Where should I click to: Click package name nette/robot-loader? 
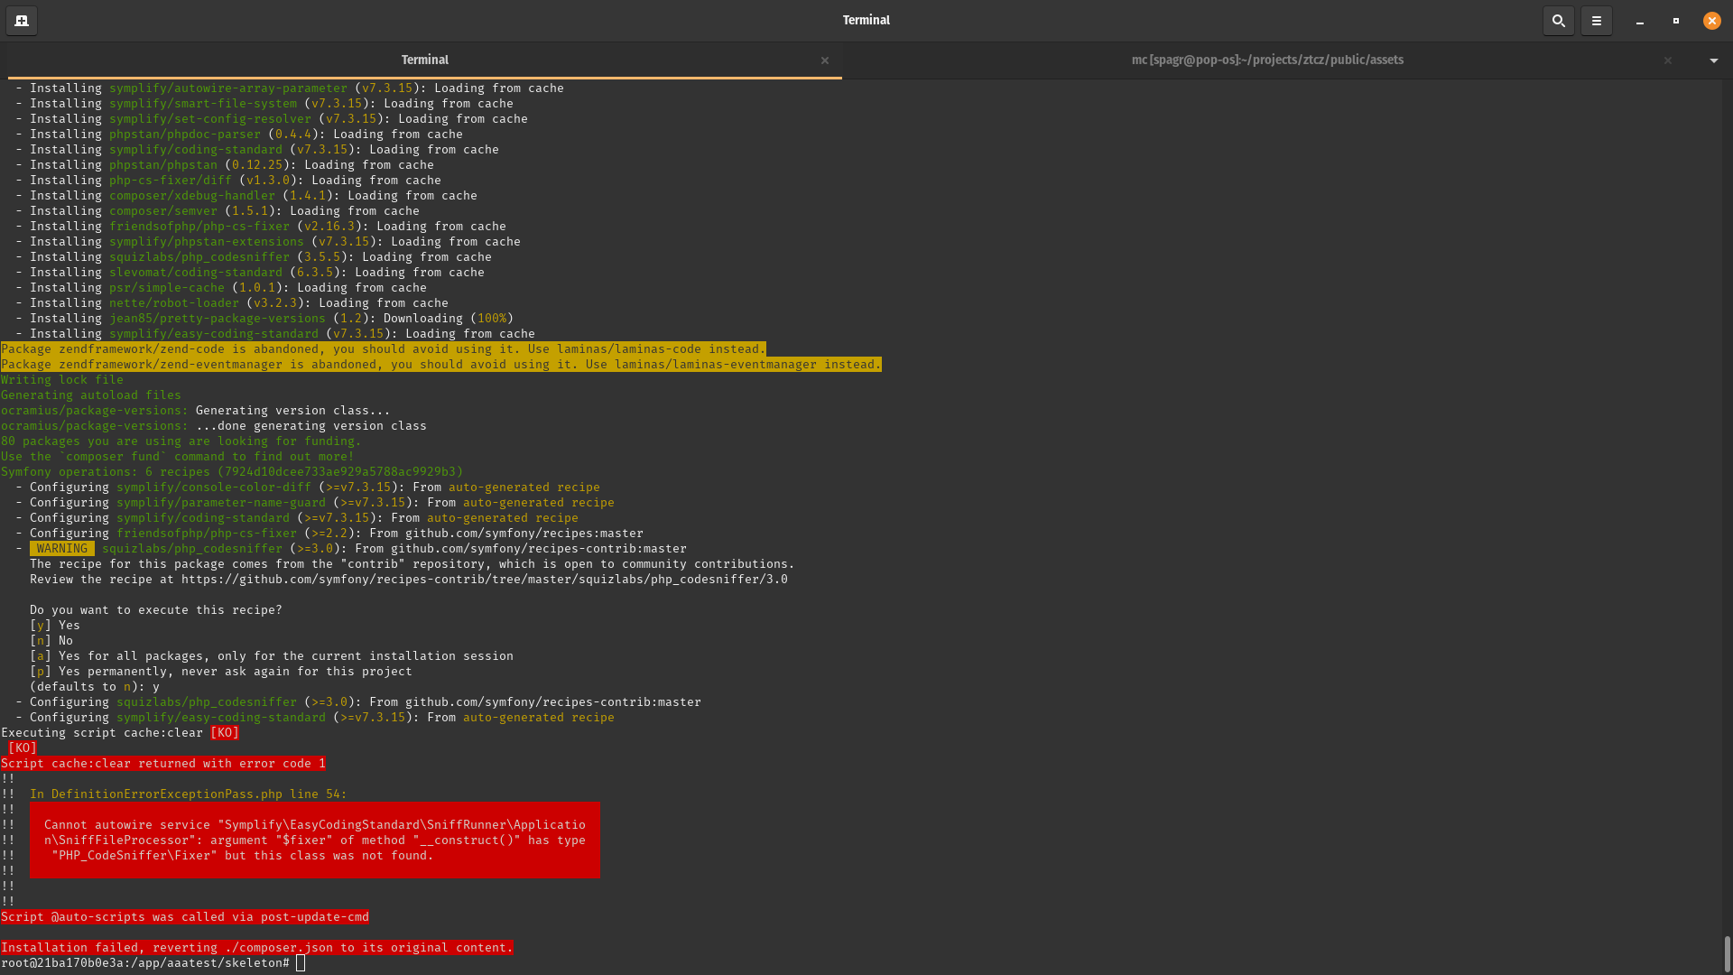[174, 303]
